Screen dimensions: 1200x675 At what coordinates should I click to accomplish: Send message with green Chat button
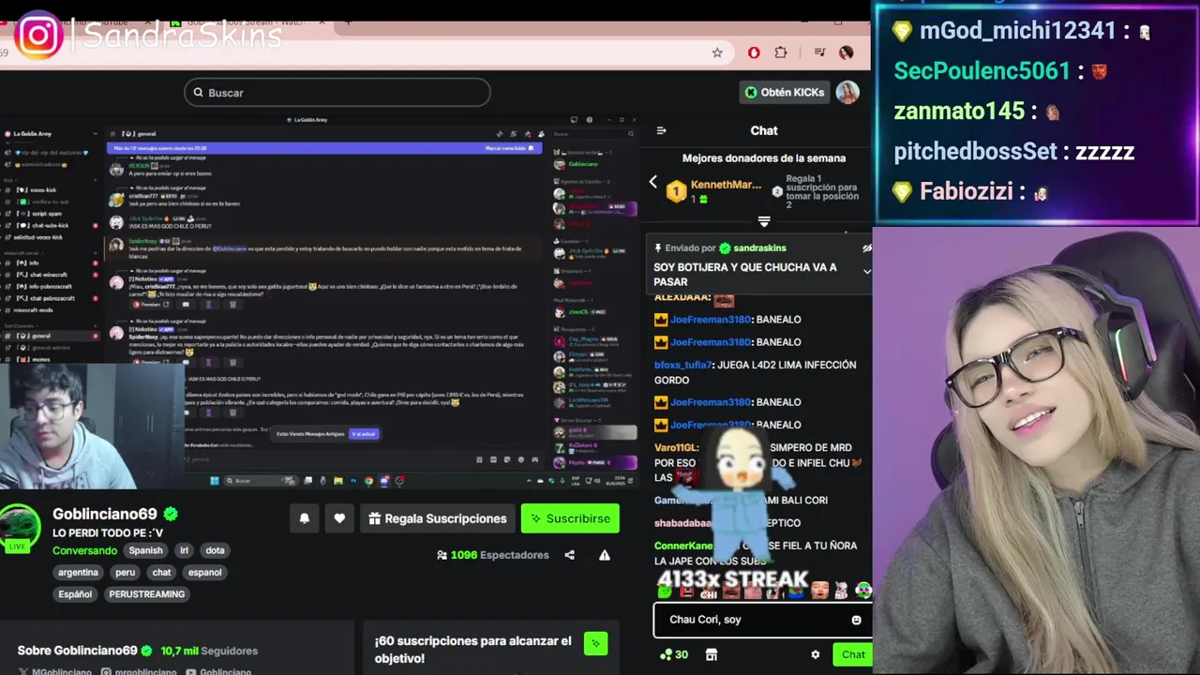click(853, 654)
